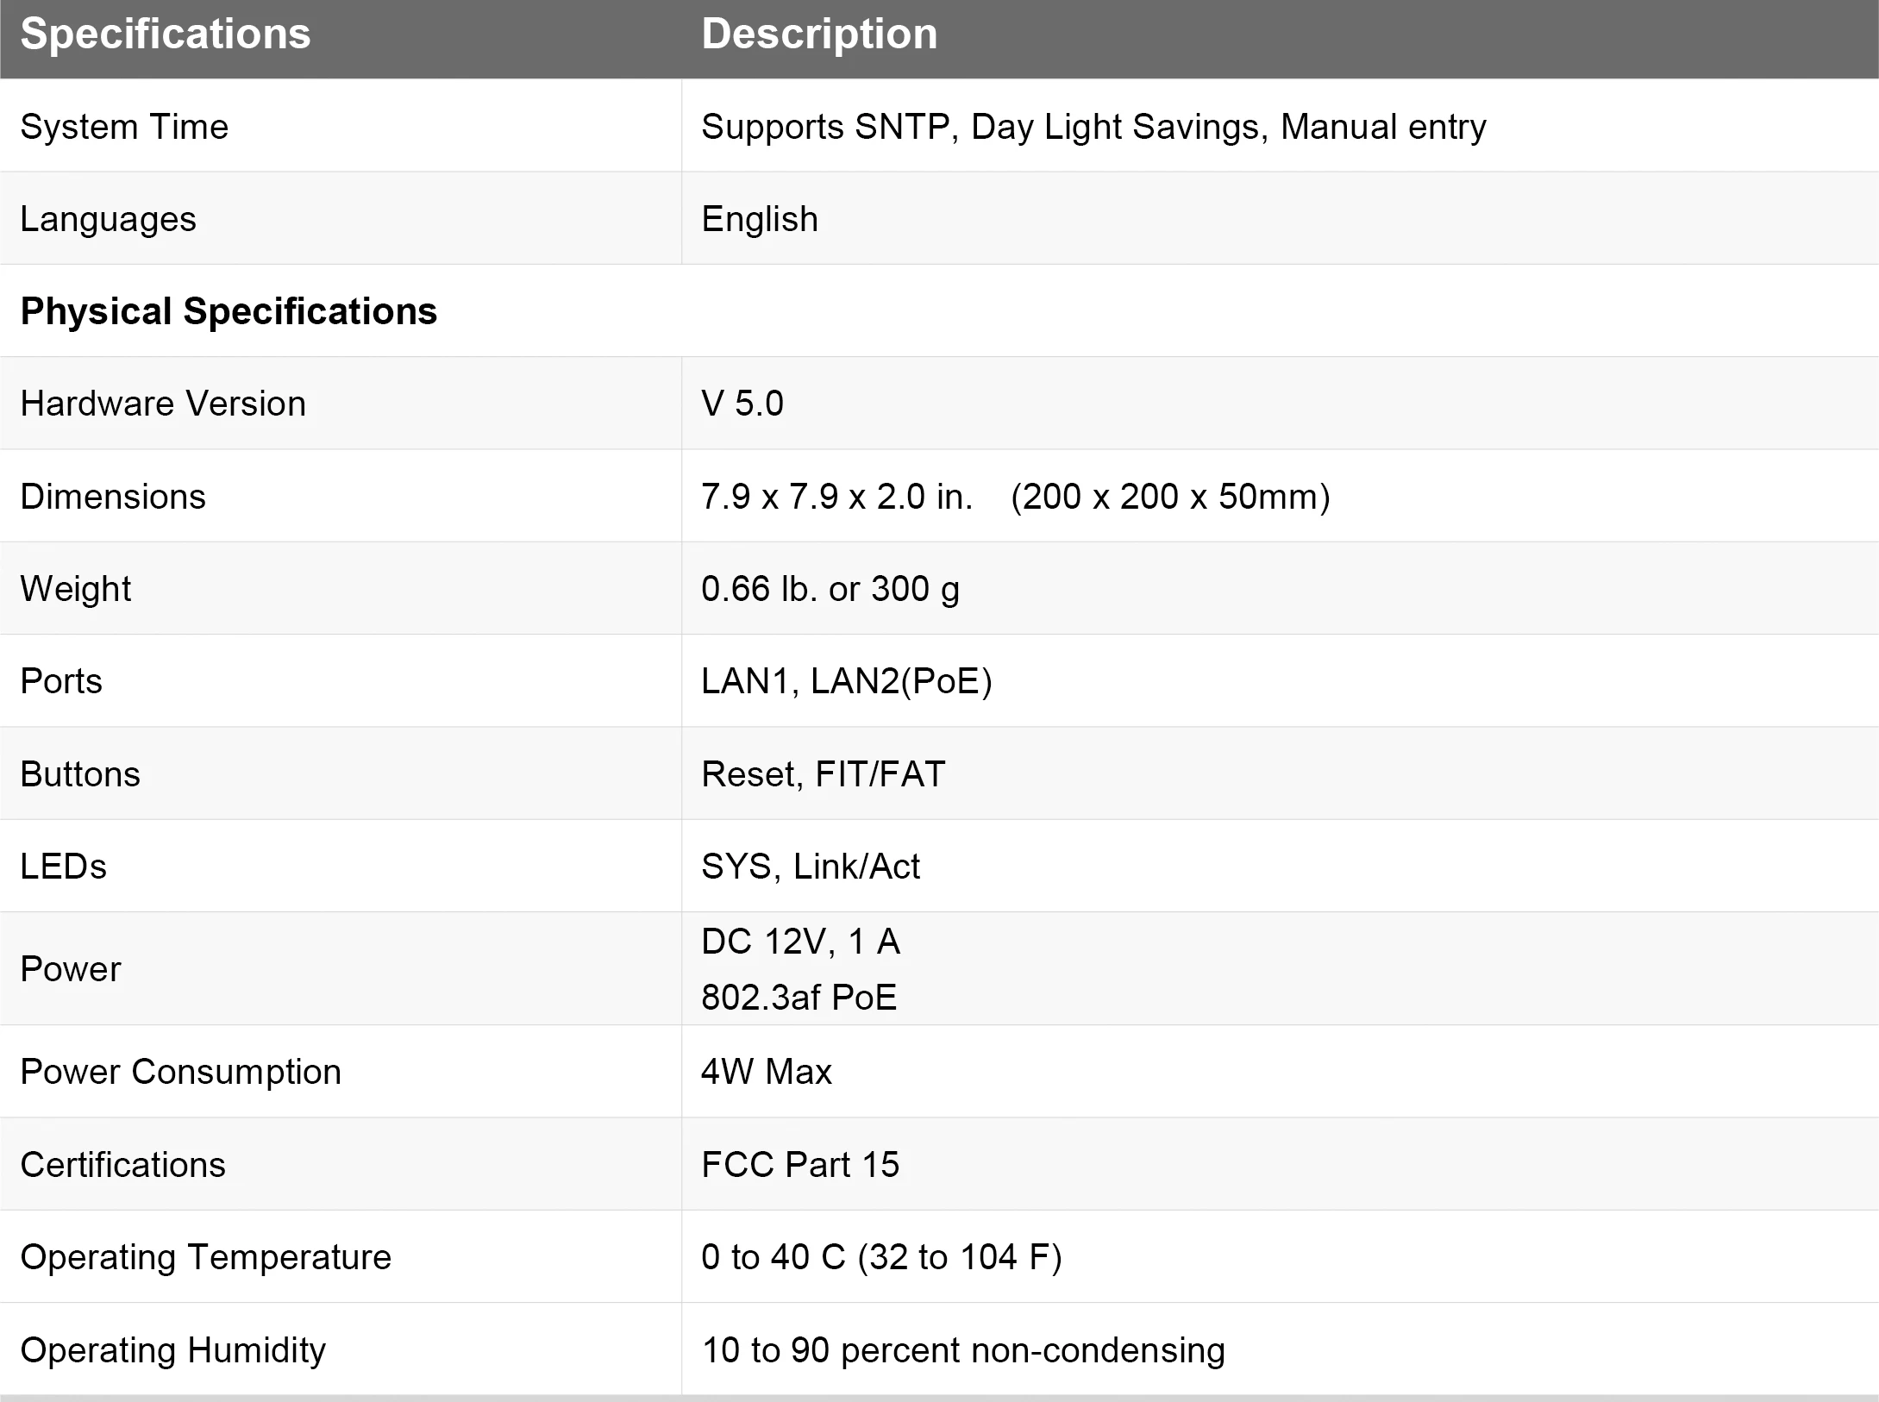Click the Description column header
The image size is (1879, 1402).
click(818, 34)
